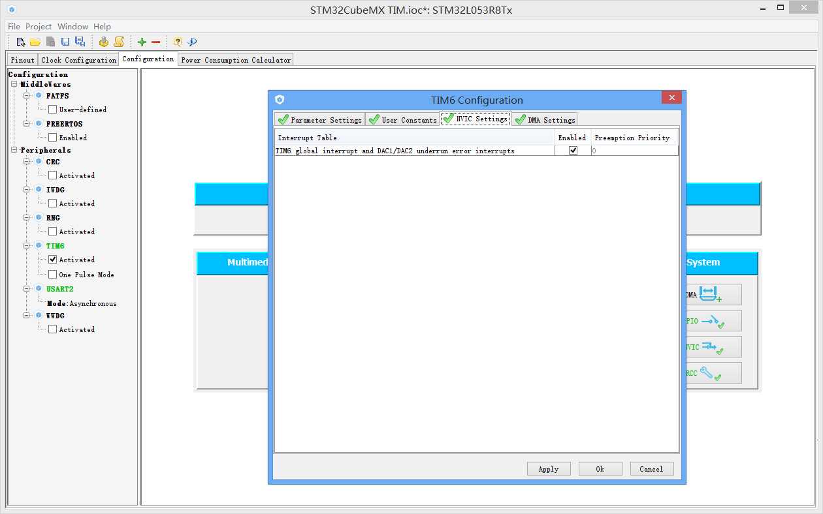Open the Parameter Settings tab

pos(319,119)
